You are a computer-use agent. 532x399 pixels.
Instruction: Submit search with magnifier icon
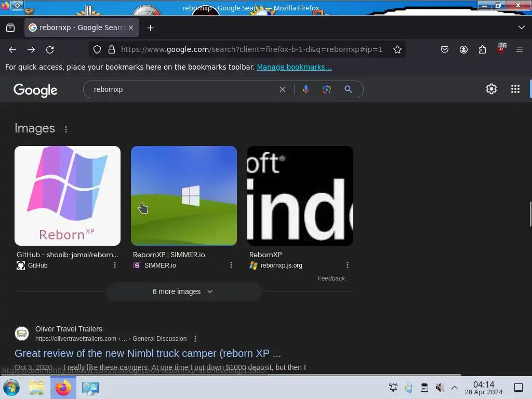click(348, 89)
